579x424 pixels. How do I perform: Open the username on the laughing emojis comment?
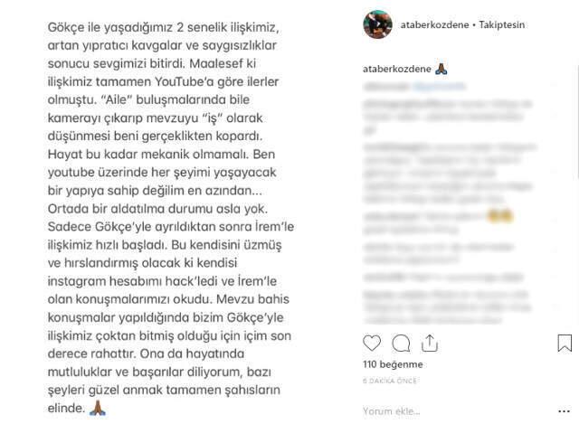392,216
